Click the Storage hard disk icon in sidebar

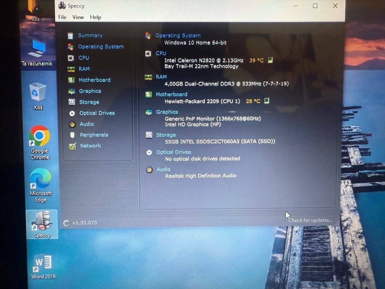[72, 102]
